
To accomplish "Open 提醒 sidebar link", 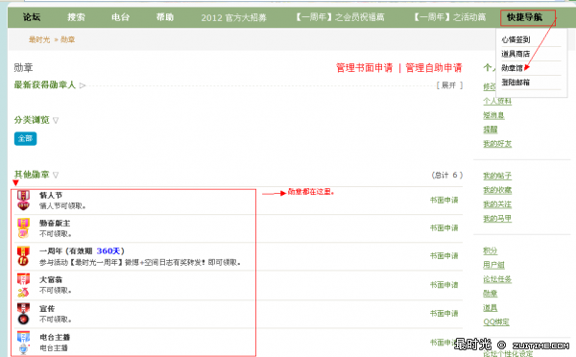I will coord(490,130).
